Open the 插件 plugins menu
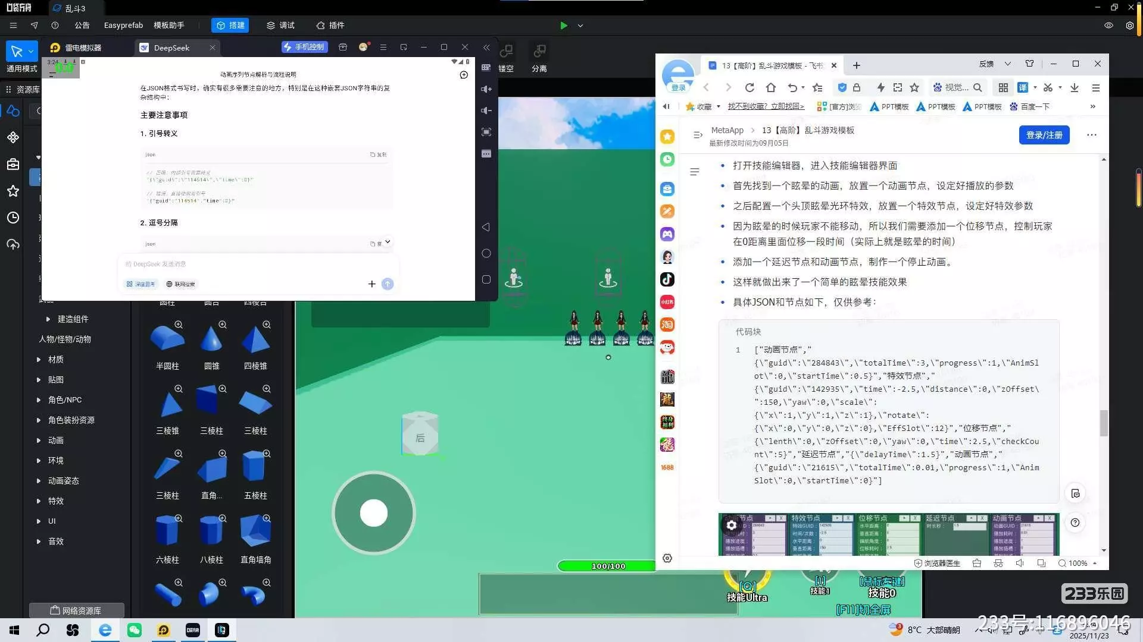This screenshot has height=642, width=1143. tap(330, 26)
